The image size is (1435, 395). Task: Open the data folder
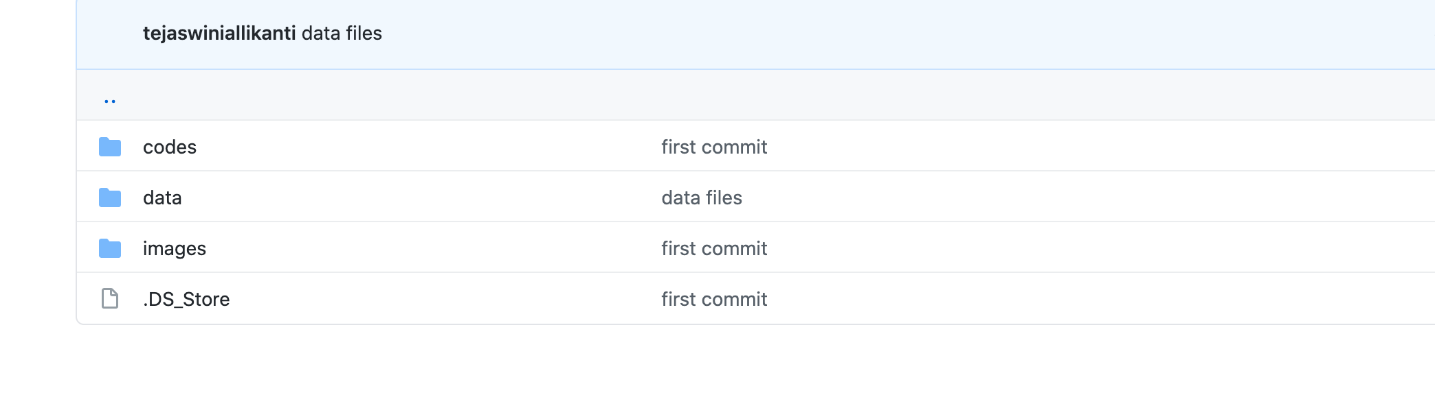162,197
